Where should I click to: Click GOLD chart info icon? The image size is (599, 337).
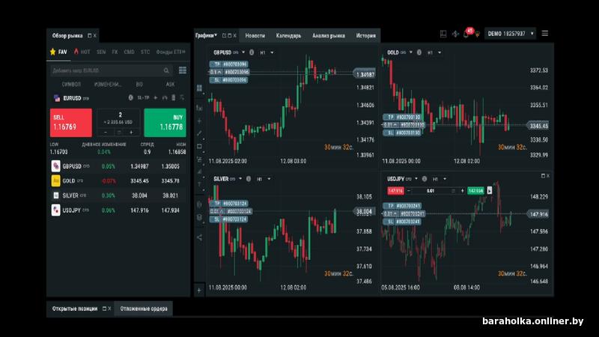coord(419,52)
